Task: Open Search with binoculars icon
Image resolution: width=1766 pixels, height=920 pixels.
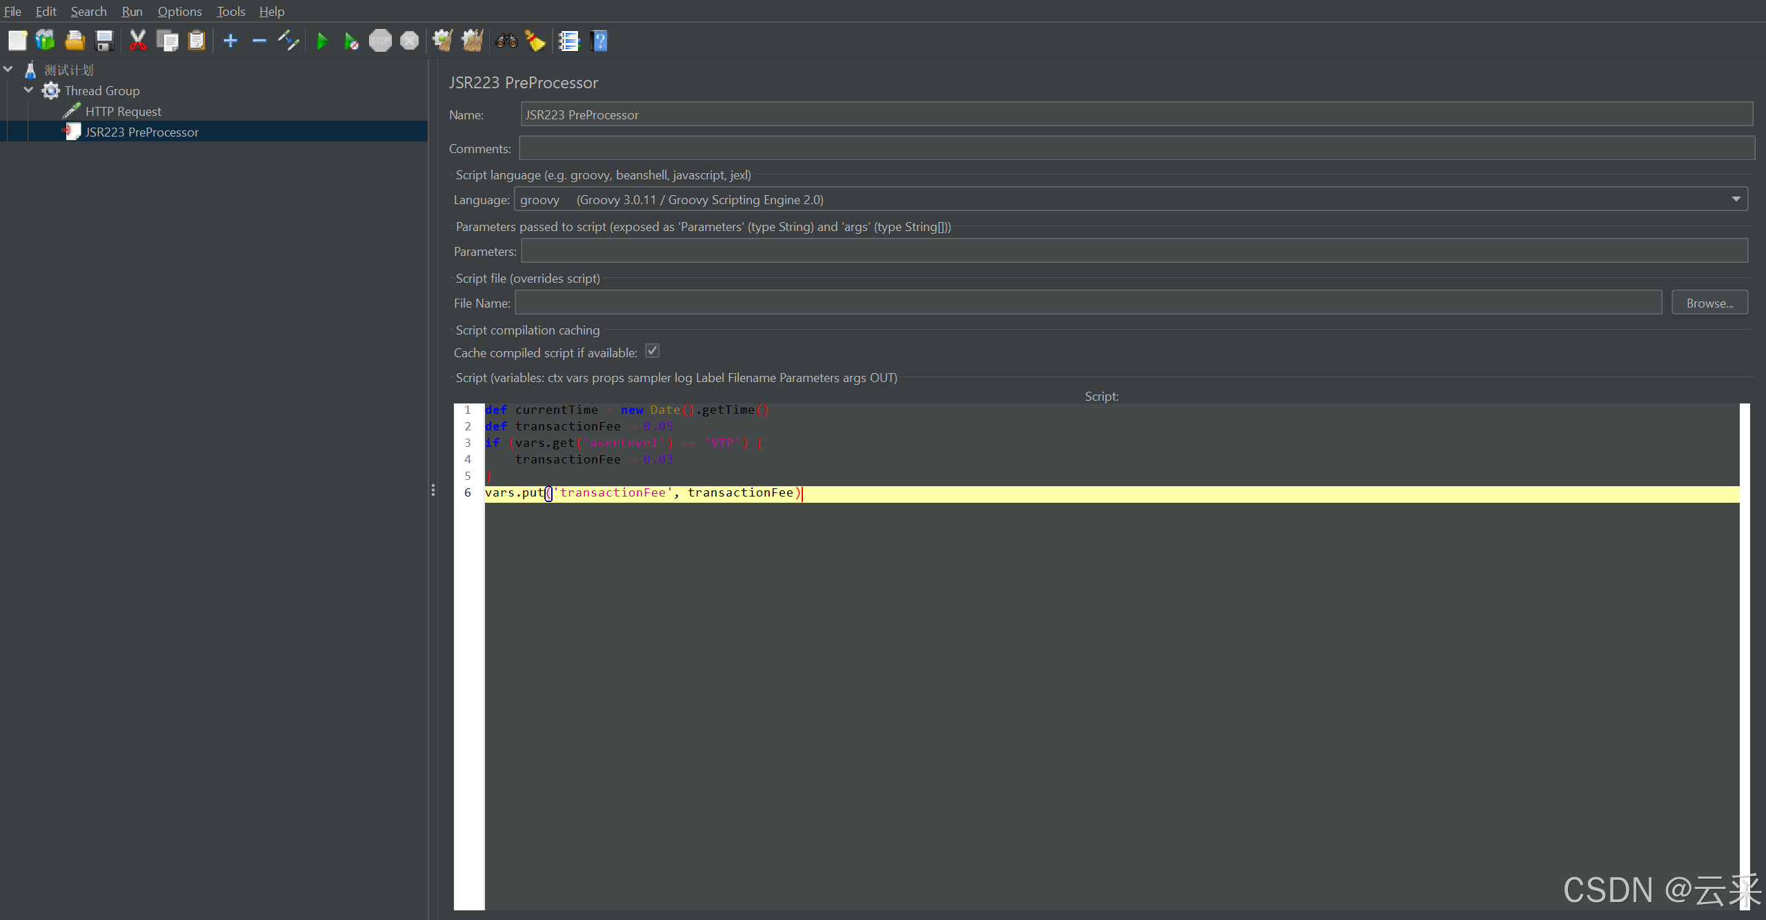Action: [x=506, y=41]
